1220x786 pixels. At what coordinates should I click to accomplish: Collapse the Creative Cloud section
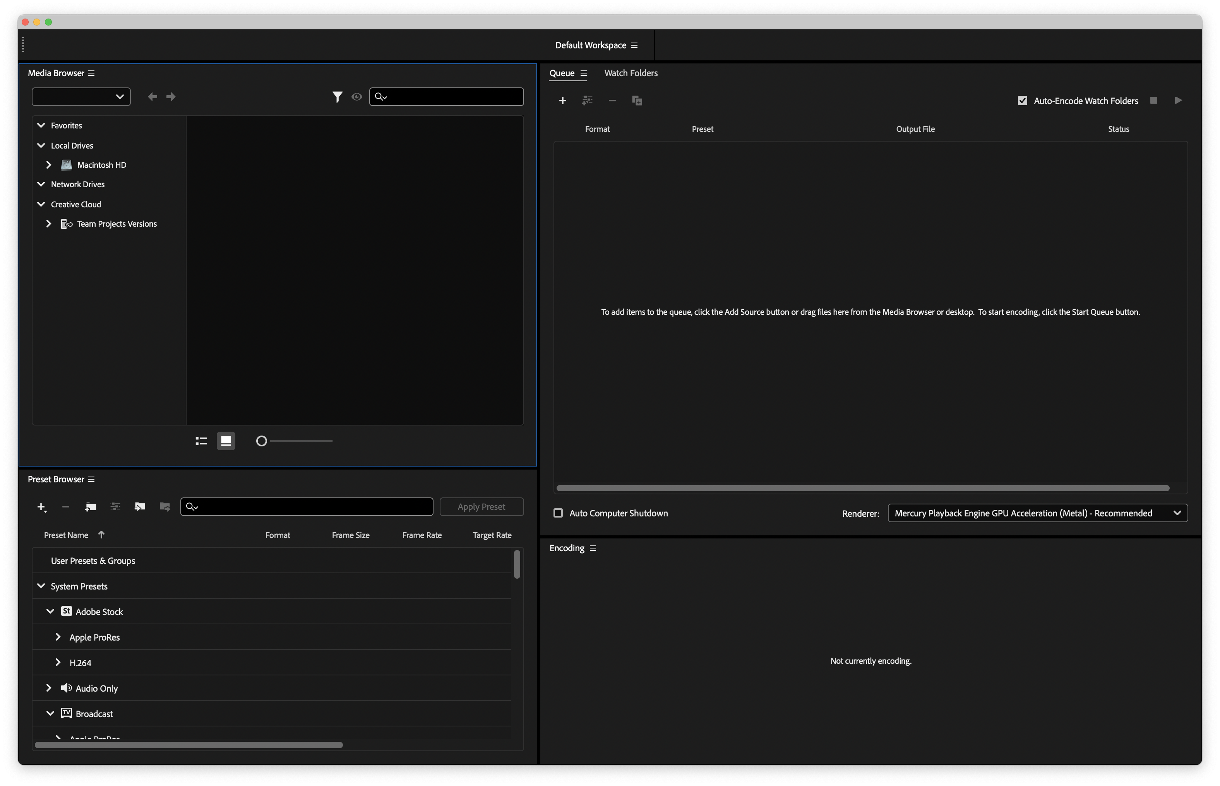pyautogui.click(x=41, y=204)
